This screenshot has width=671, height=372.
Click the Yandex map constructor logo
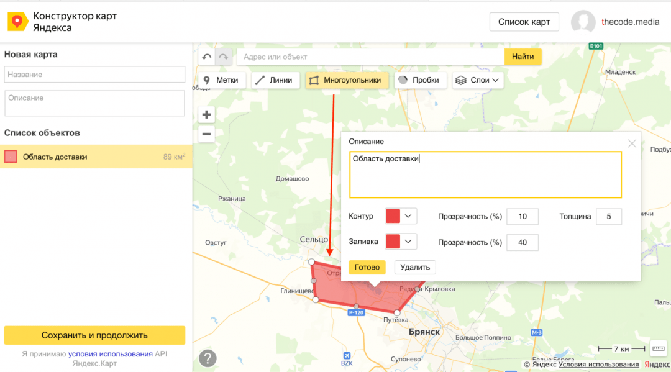(17, 22)
